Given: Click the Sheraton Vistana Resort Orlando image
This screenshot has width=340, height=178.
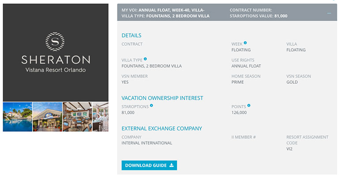Looking at the screenshot, I should pyautogui.click(x=56, y=52).
